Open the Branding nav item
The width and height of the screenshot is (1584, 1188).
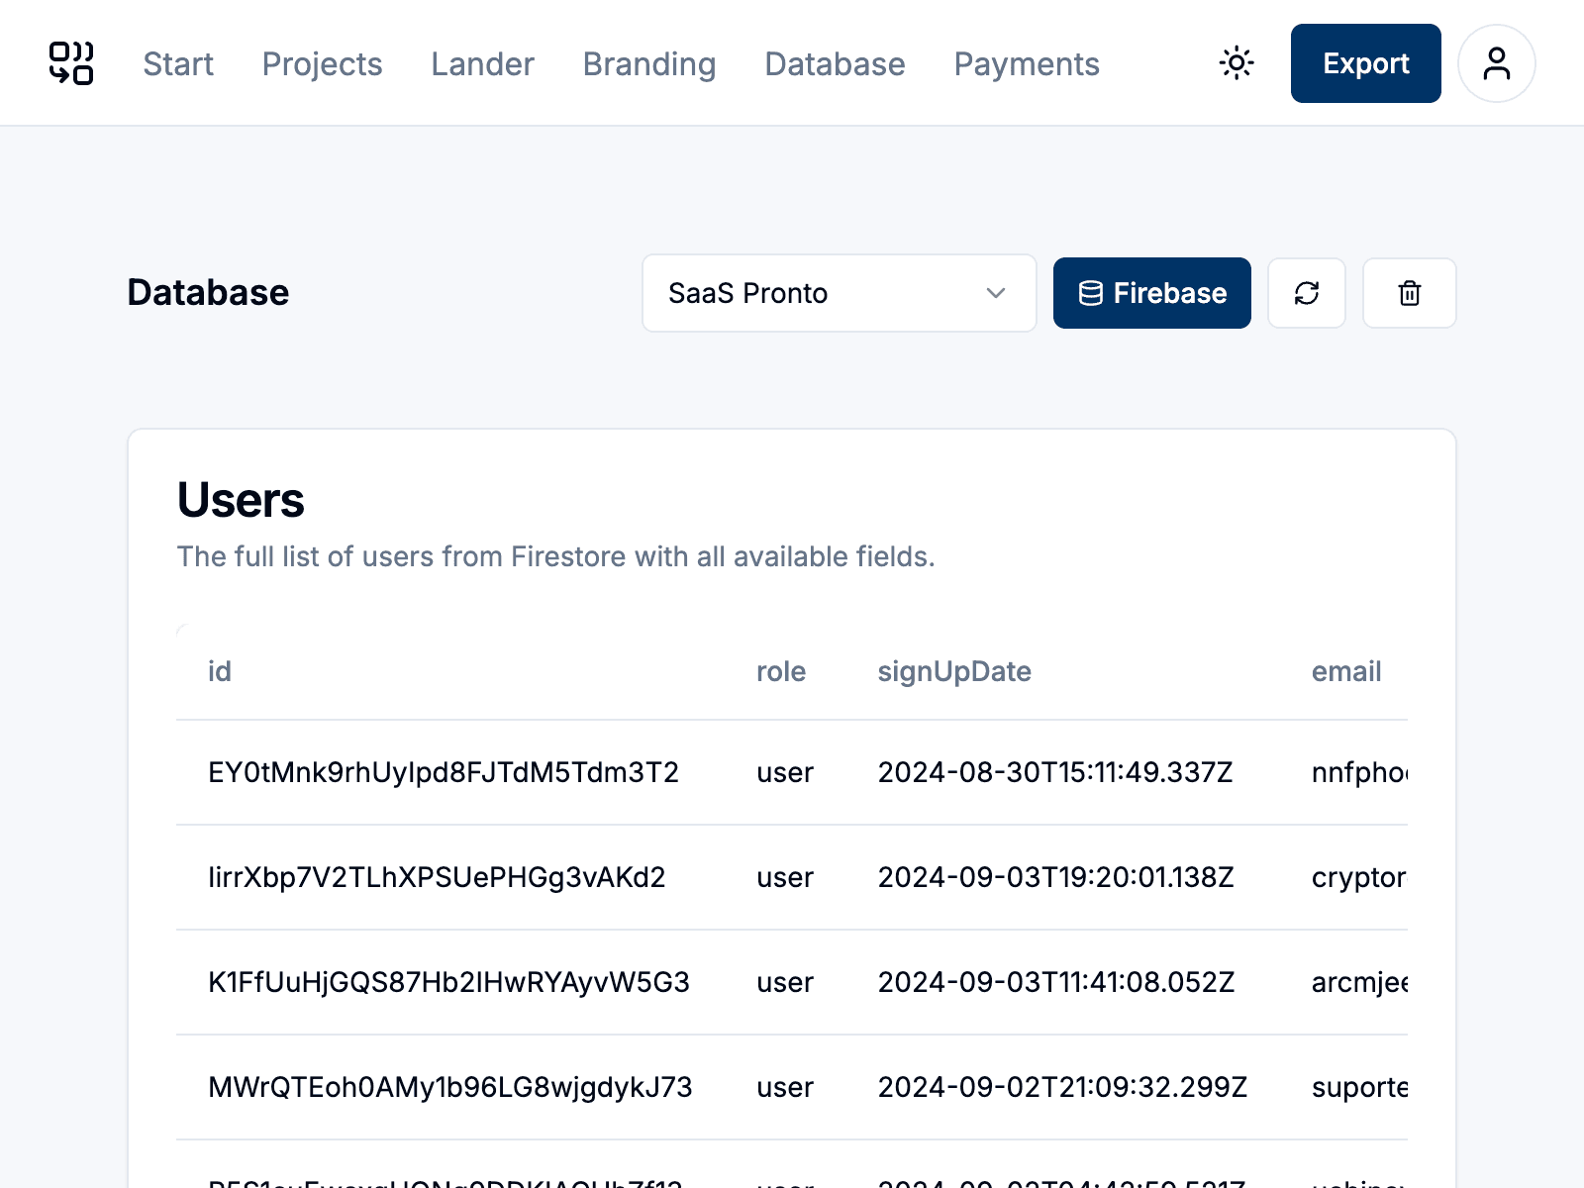(x=649, y=64)
